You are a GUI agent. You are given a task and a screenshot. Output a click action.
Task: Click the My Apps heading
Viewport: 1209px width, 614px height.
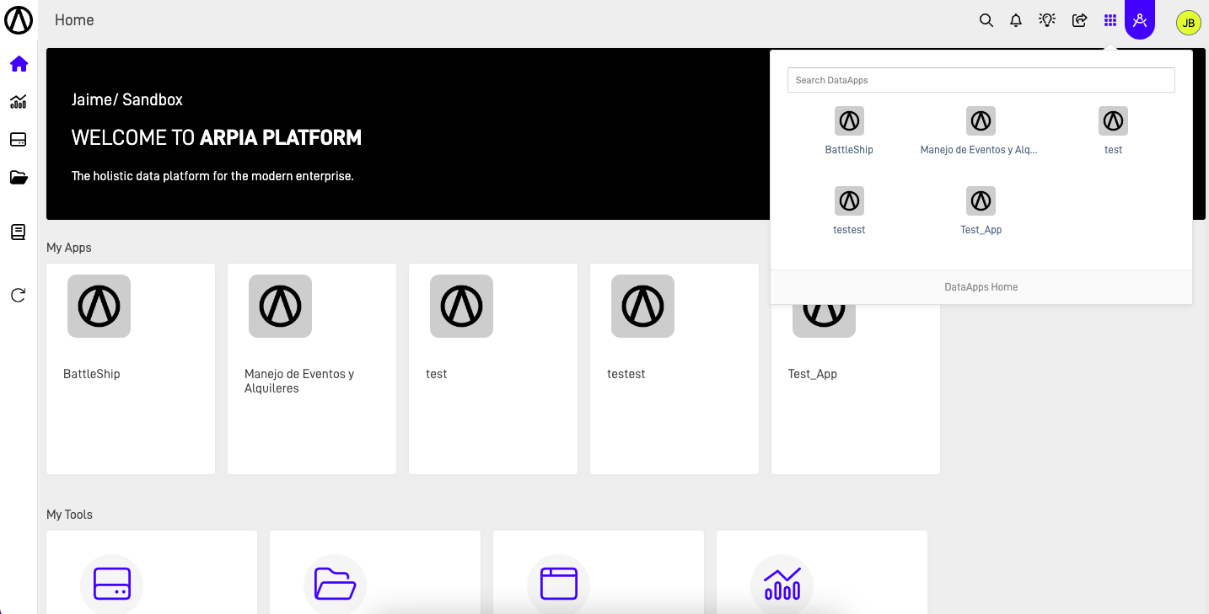pos(69,248)
